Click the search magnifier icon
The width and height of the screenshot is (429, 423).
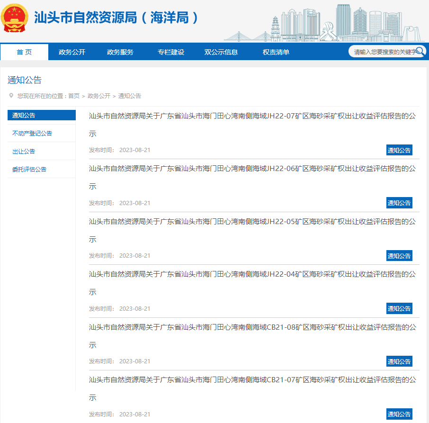point(420,52)
